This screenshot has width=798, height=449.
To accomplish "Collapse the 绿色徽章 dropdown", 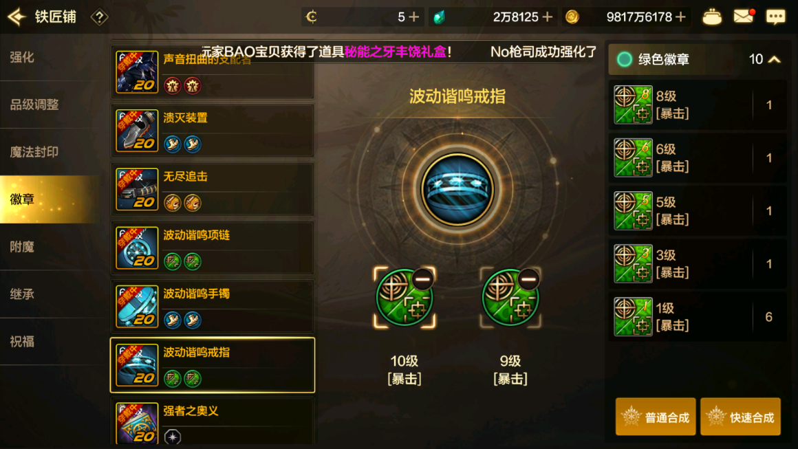I will click(x=774, y=60).
